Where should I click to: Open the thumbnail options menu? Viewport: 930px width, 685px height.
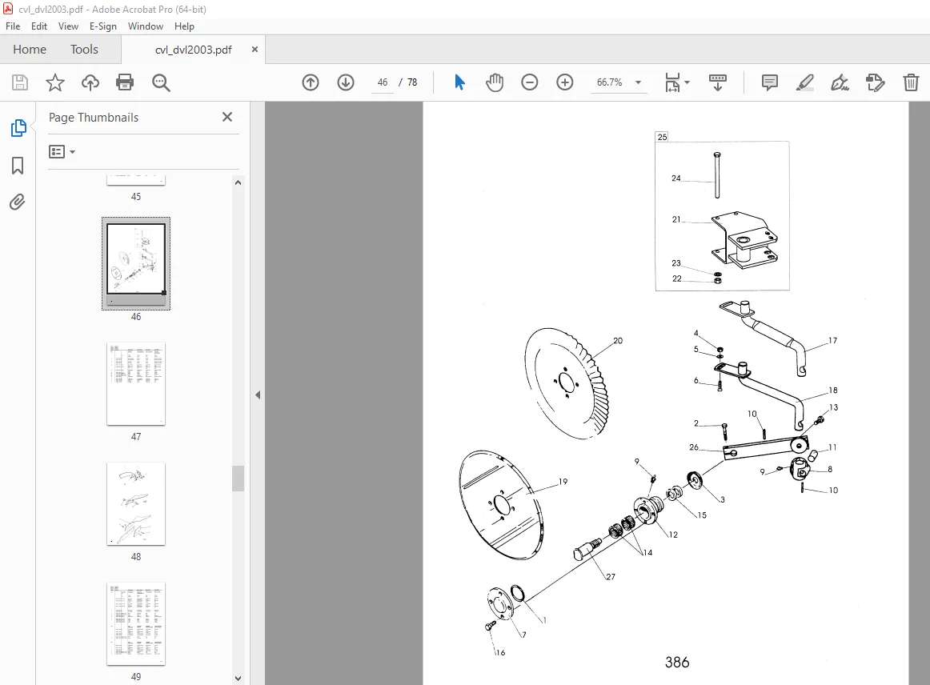point(62,152)
